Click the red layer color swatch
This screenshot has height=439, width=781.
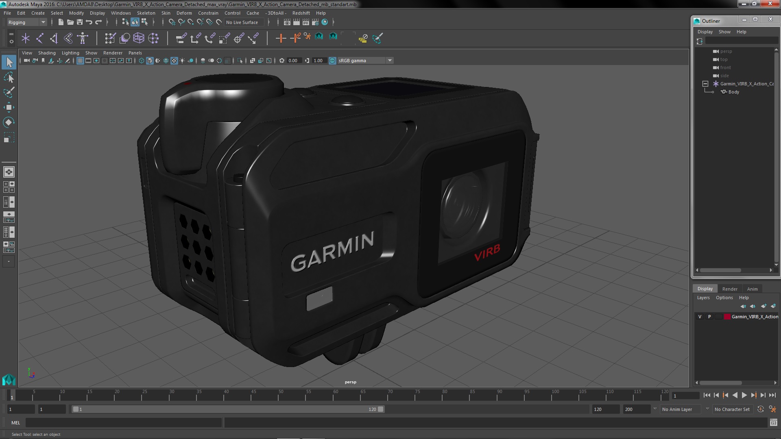coord(727,317)
